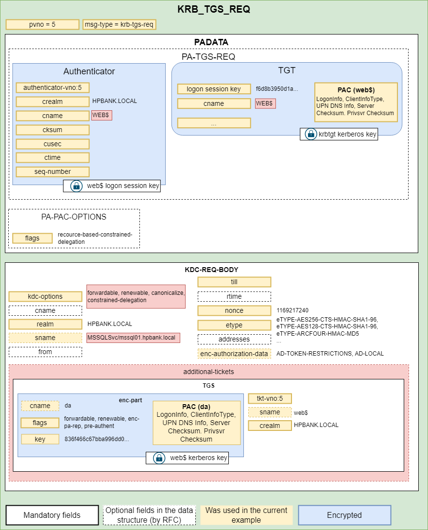
Task: Select the msg-type = krb-tgs-req field
Action: tap(119, 24)
